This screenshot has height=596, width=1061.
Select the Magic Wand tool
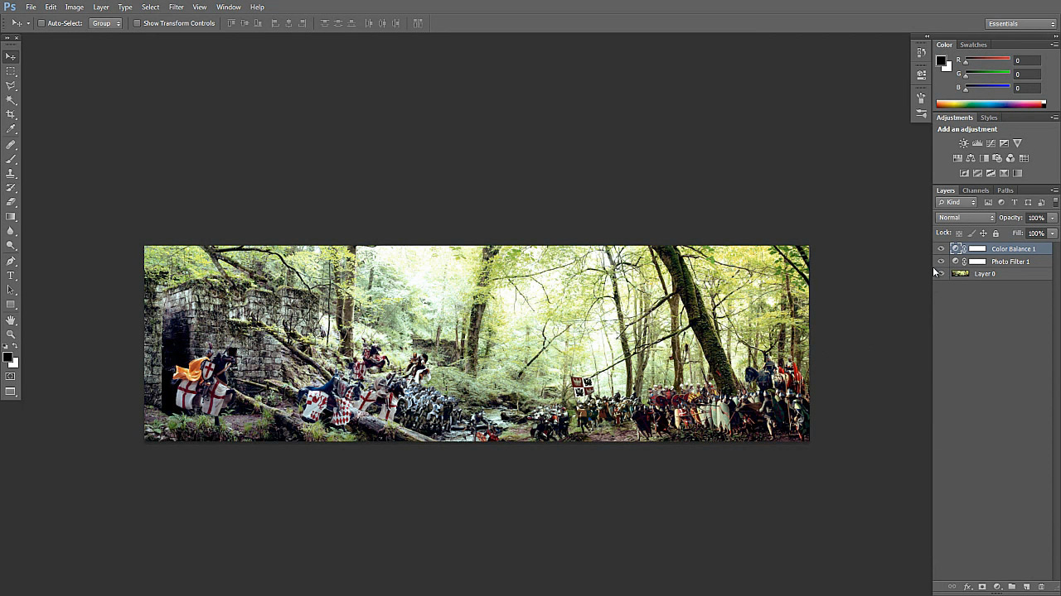coord(11,100)
